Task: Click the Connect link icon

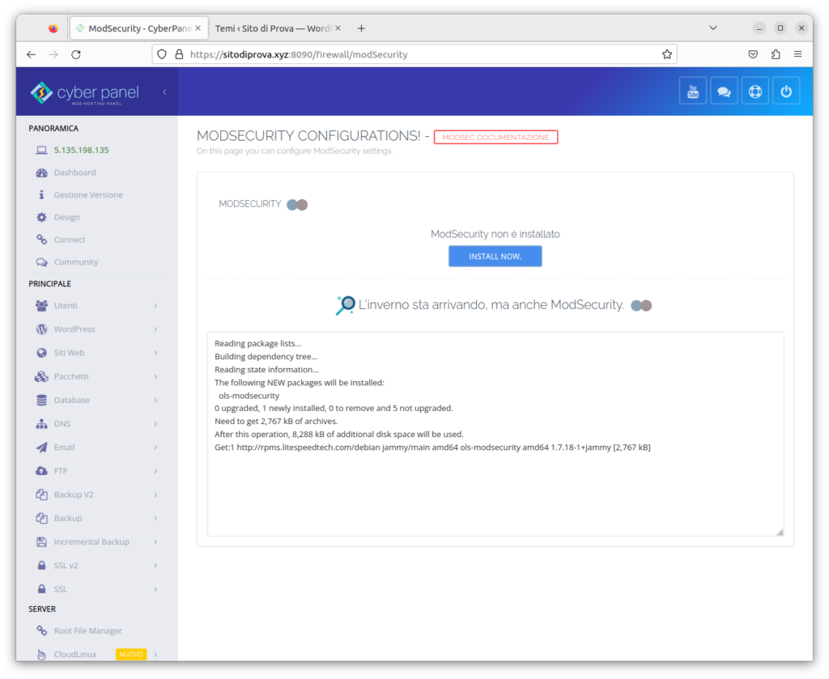Action: pyautogui.click(x=42, y=240)
